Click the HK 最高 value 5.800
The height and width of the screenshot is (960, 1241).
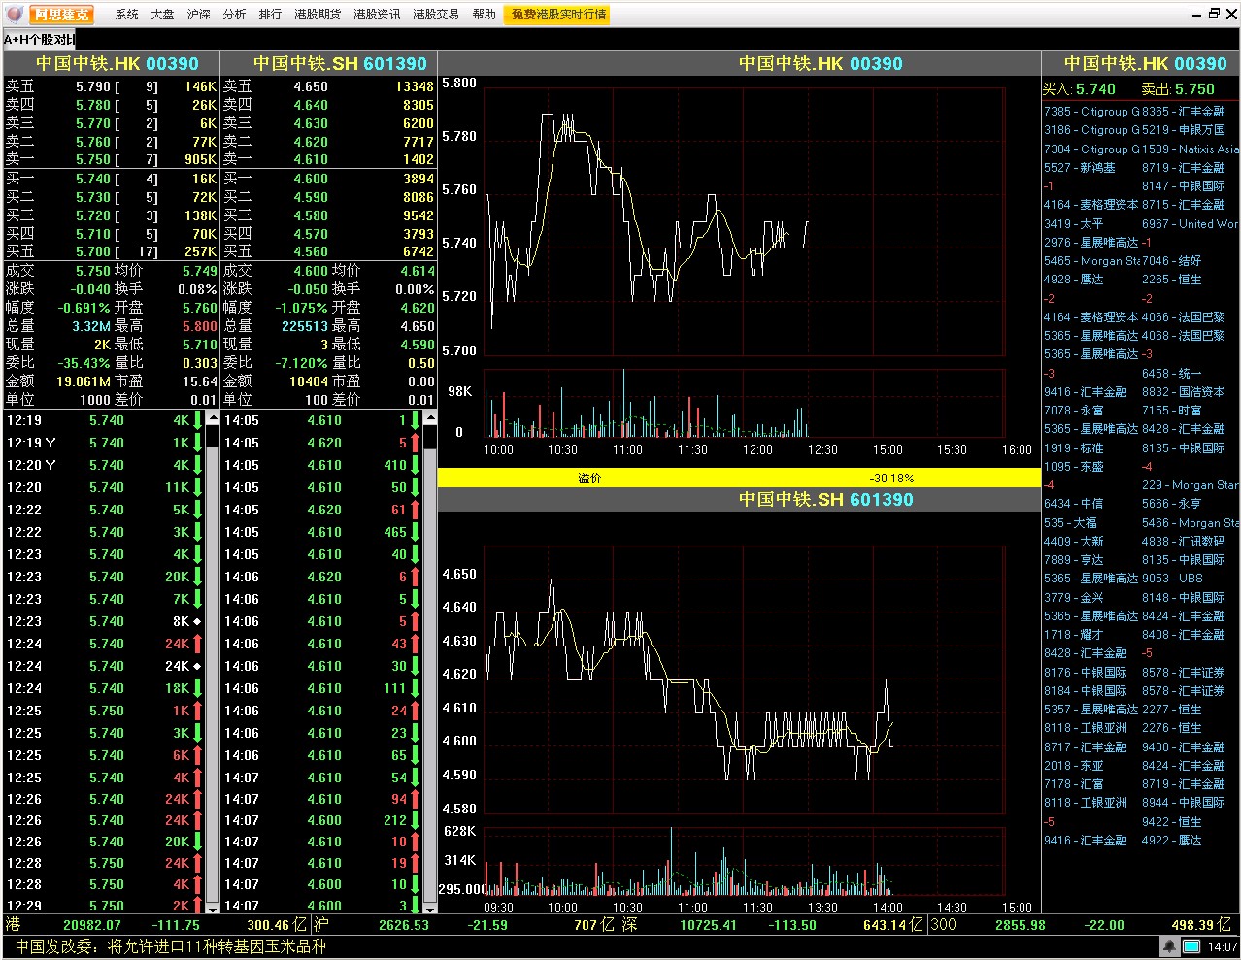coord(200,326)
